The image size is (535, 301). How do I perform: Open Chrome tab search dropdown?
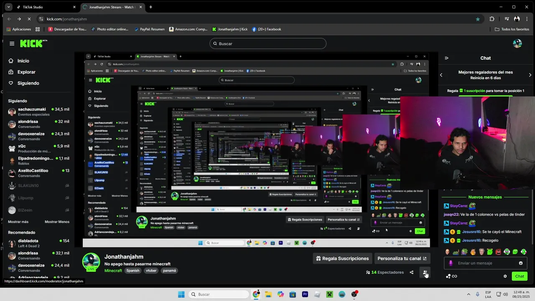pyautogui.click(x=8, y=7)
